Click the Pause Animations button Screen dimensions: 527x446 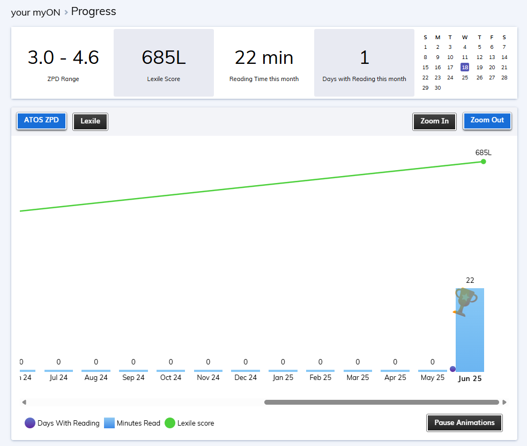pos(464,423)
